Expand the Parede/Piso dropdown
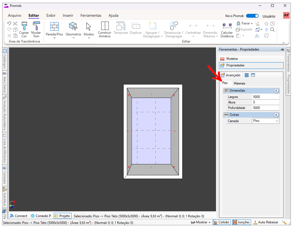Image resolution: width=293 pixels, height=228 pixels. tap(54, 38)
